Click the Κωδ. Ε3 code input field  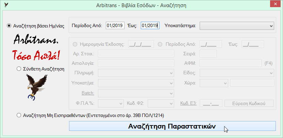pyautogui.click(x=211, y=103)
